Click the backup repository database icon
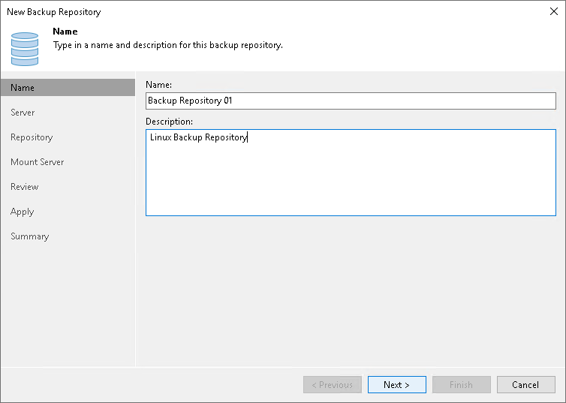 point(25,48)
